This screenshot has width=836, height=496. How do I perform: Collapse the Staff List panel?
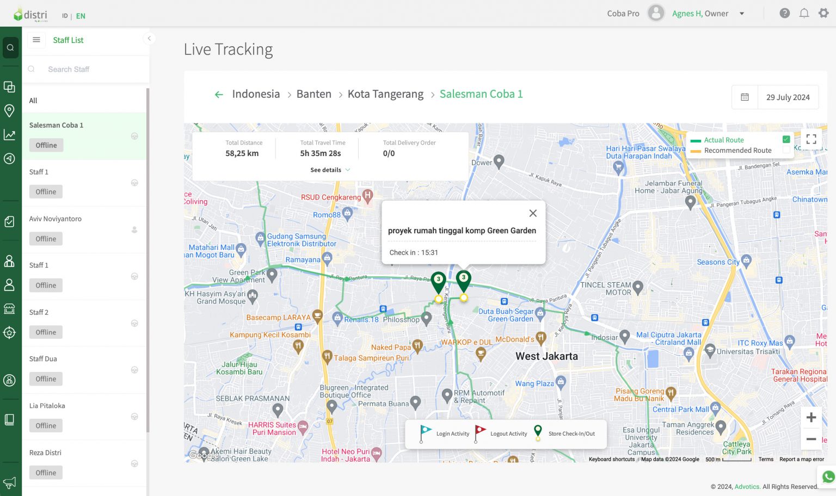coord(149,38)
